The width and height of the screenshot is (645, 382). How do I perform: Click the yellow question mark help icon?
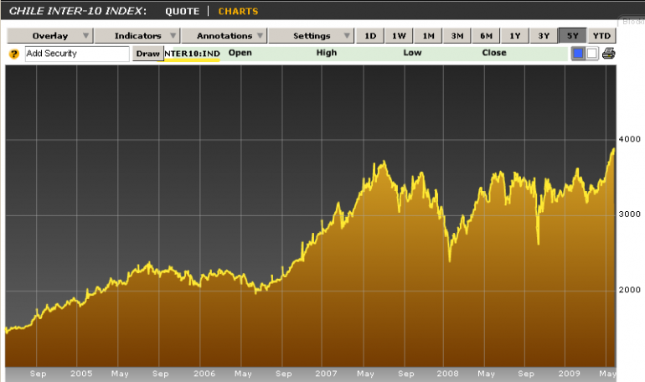point(14,54)
